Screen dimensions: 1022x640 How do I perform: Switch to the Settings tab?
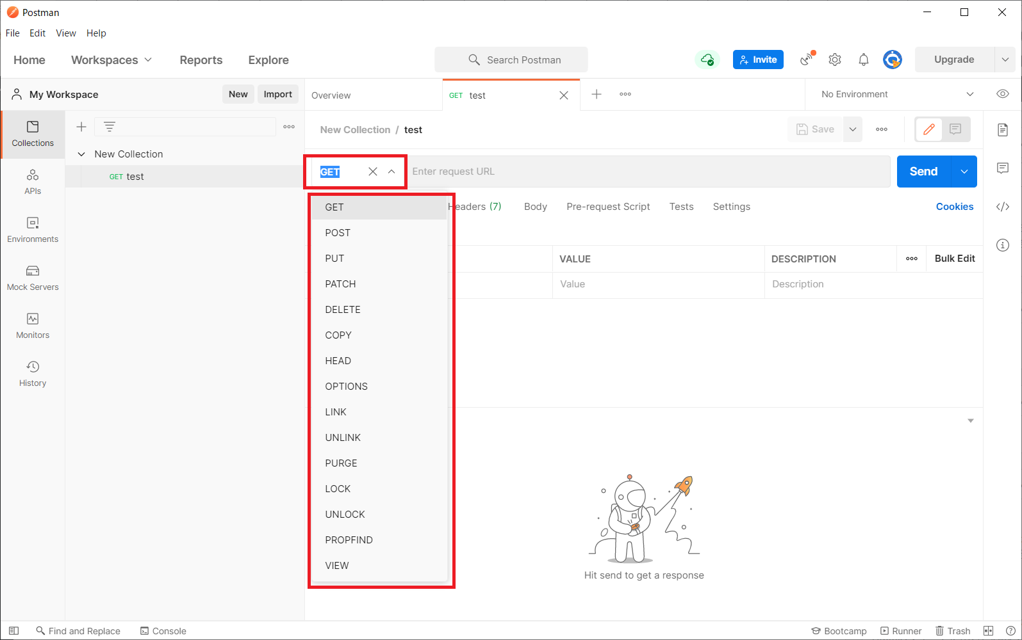pos(732,207)
